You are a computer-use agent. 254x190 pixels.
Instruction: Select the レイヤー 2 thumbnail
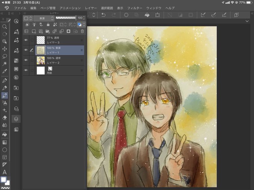41,60
